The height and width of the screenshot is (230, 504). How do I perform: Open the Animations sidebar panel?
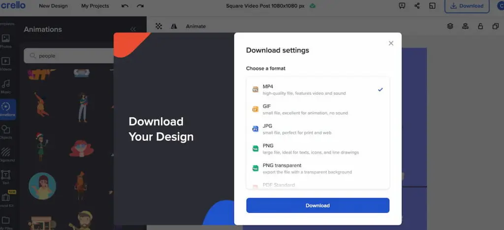tap(6, 110)
